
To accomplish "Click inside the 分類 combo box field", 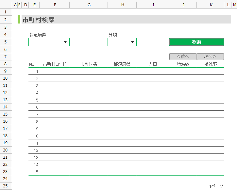I will [118, 42].
